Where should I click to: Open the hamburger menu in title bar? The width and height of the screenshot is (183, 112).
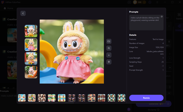pos(157,2)
